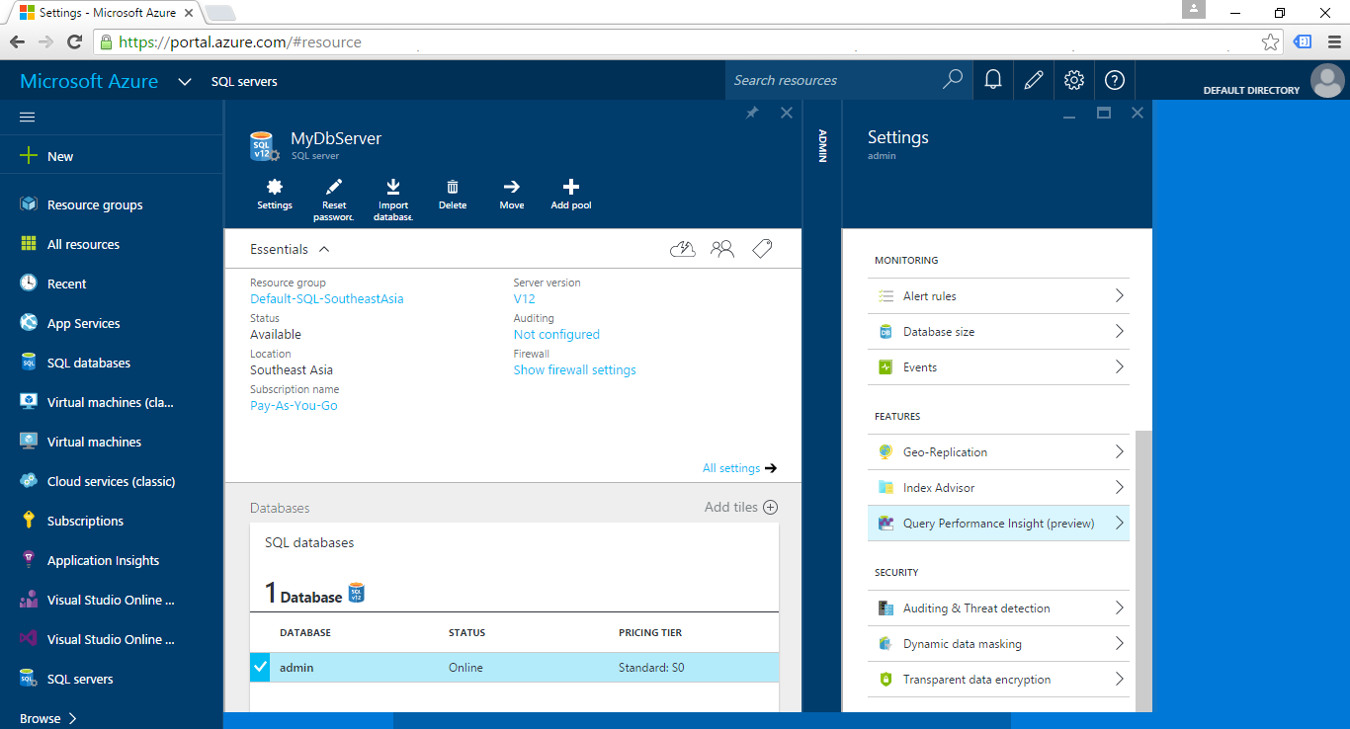
Task: Click the account avatar icon
Action: point(1327,81)
